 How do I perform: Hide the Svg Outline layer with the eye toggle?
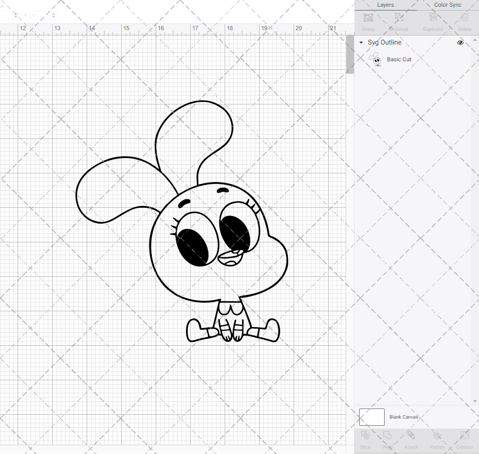460,42
